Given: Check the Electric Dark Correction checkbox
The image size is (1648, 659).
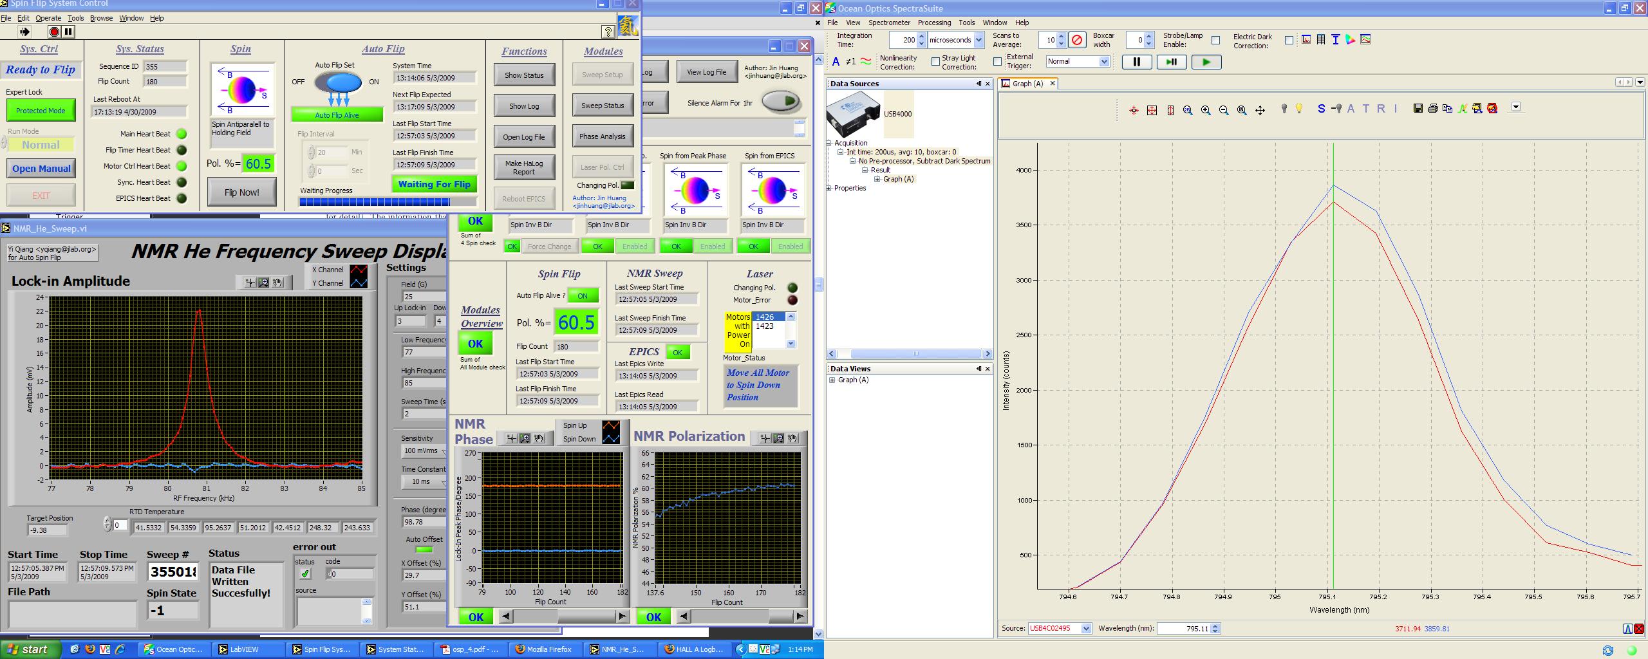Looking at the screenshot, I should click(x=1289, y=40).
